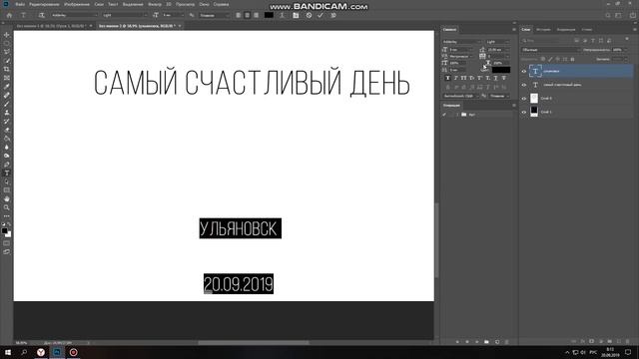The image size is (639, 359).
Task: Toggle Faux Bold in Character panel
Action: tap(448, 78)
